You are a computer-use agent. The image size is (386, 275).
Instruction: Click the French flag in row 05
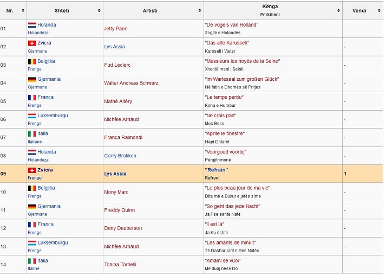(x=32, y=98)
